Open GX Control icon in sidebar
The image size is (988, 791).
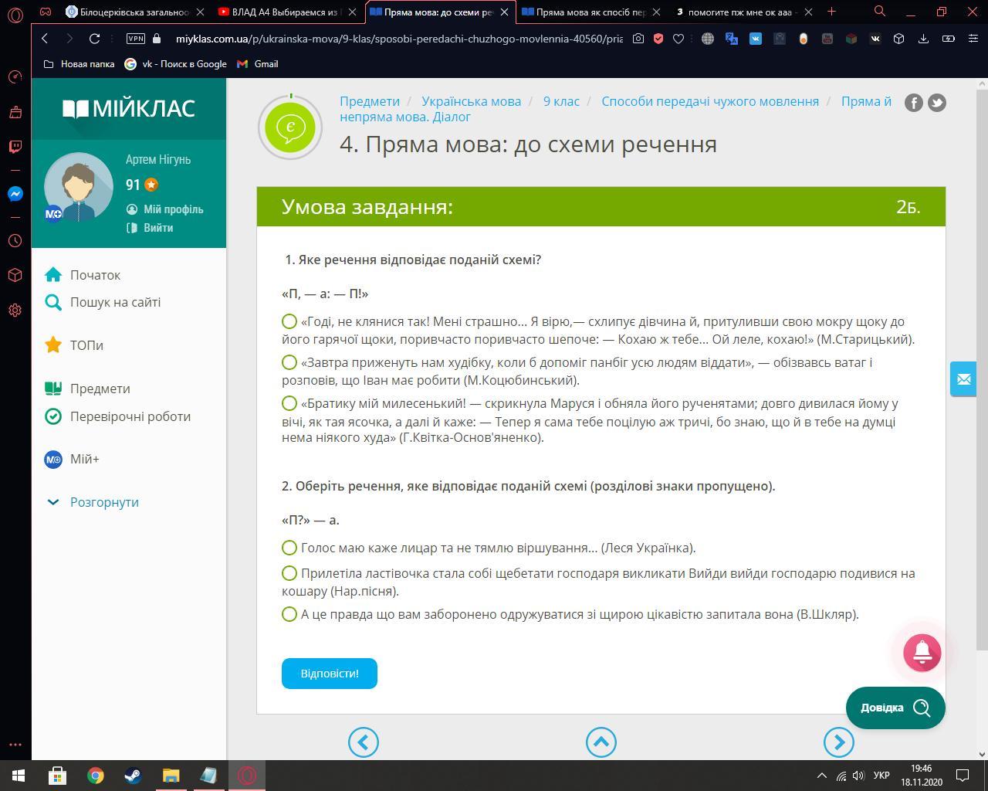click(x=15, y=76)
